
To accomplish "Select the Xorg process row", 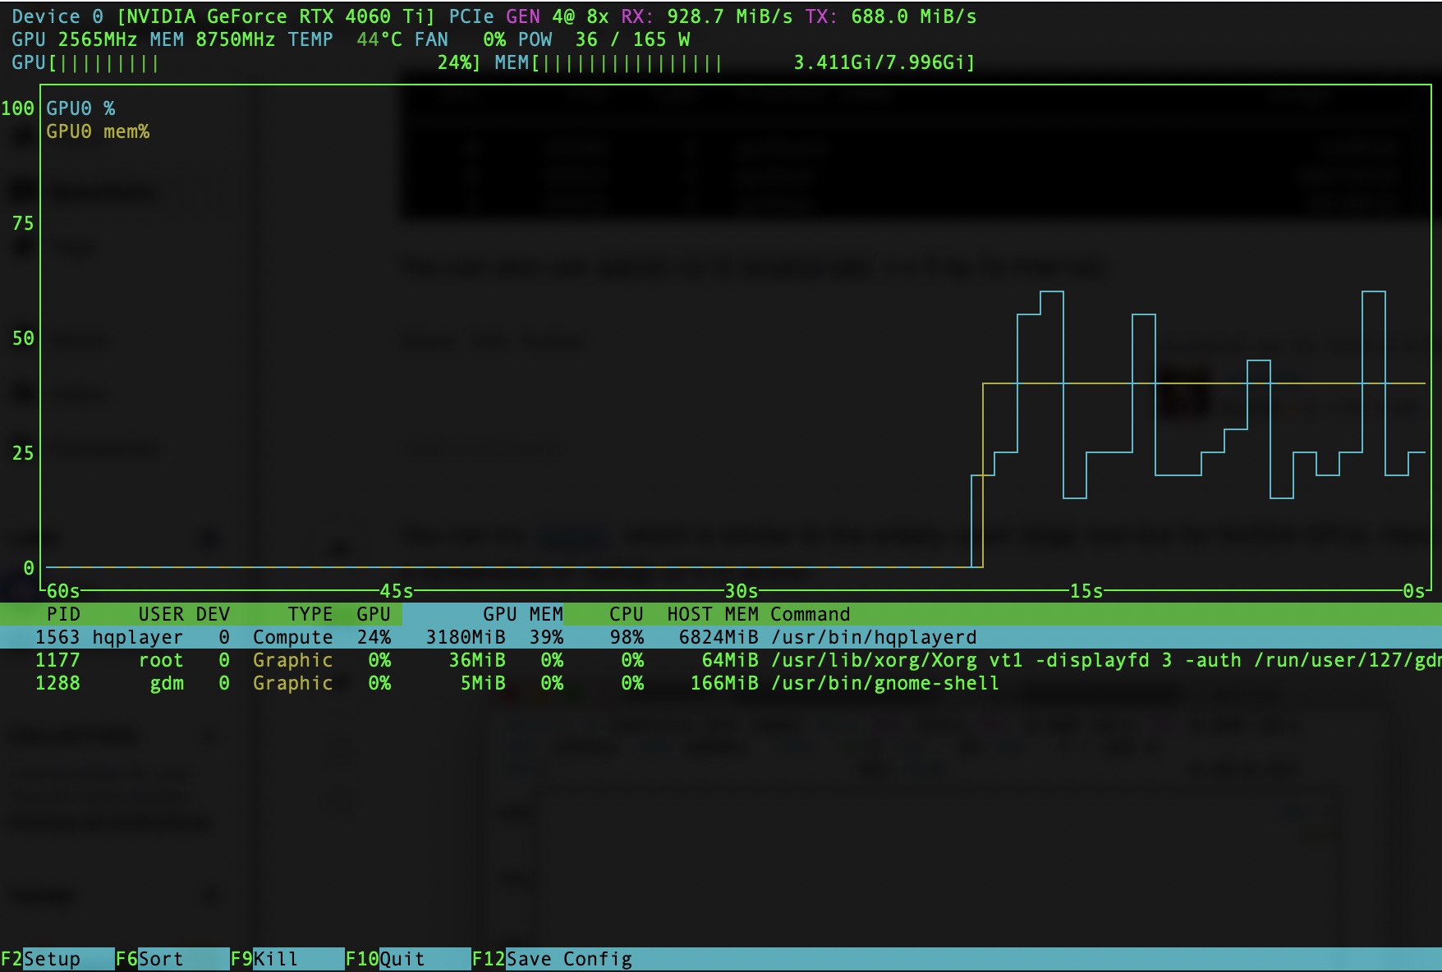I will (721, 660).
